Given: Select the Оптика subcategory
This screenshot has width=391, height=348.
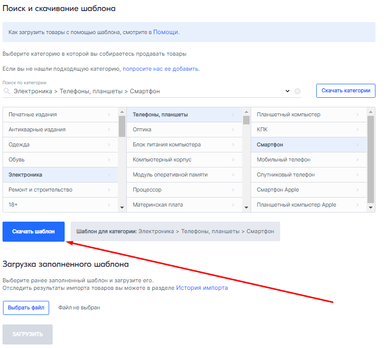Looking at the screenshot, I should pyautogui.click(x=184, y=130).
